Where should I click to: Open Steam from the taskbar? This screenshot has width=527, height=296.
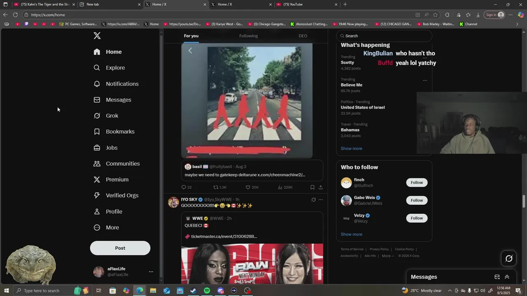click(193, 291)
